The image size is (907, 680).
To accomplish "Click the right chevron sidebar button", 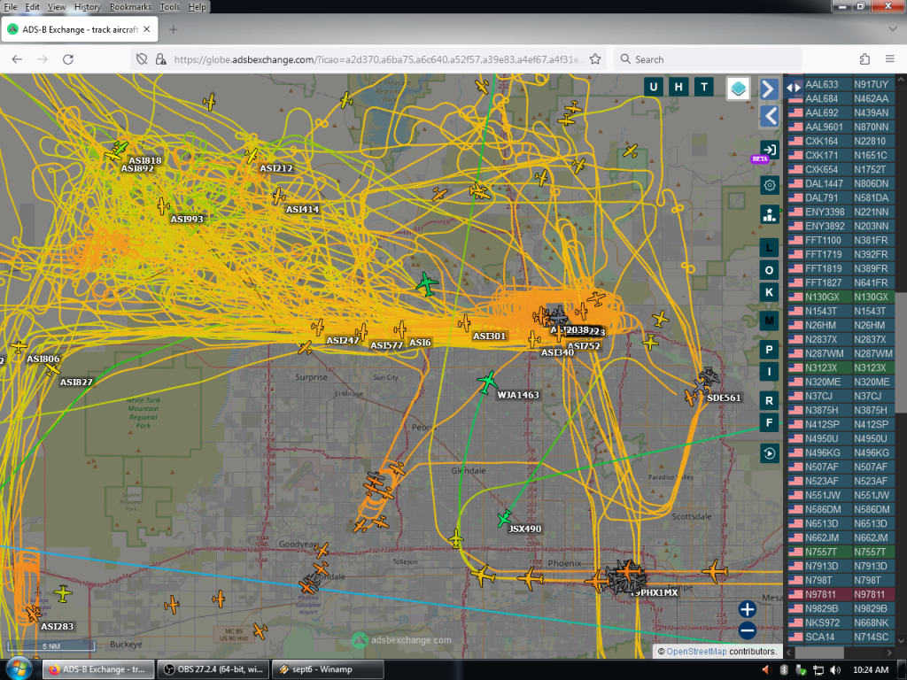I will 769,89.
